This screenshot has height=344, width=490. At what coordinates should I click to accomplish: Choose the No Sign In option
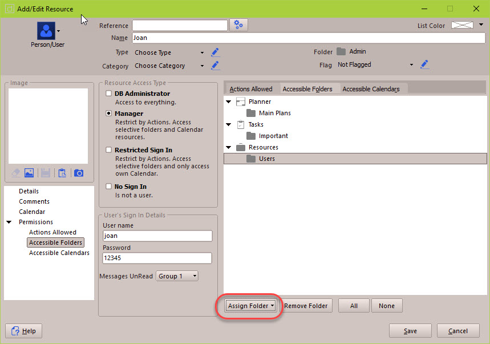pos(108,187)
